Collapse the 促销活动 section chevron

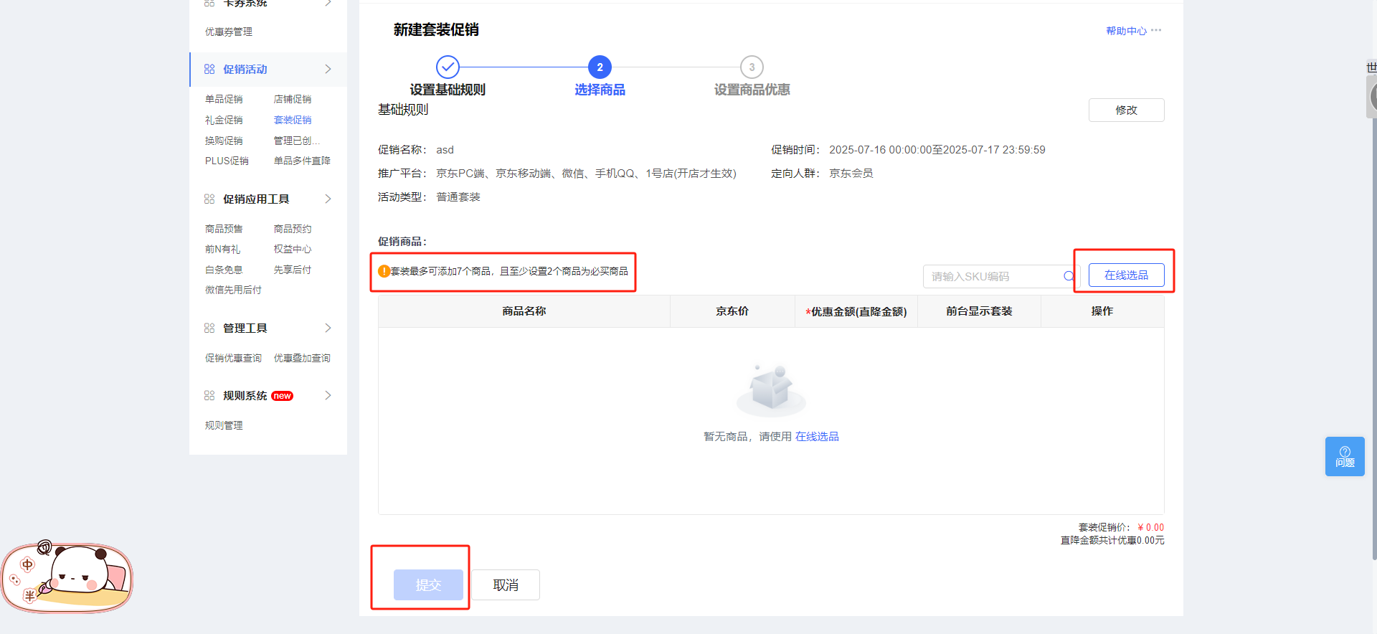pyautogui.click(x=328, y=69)
